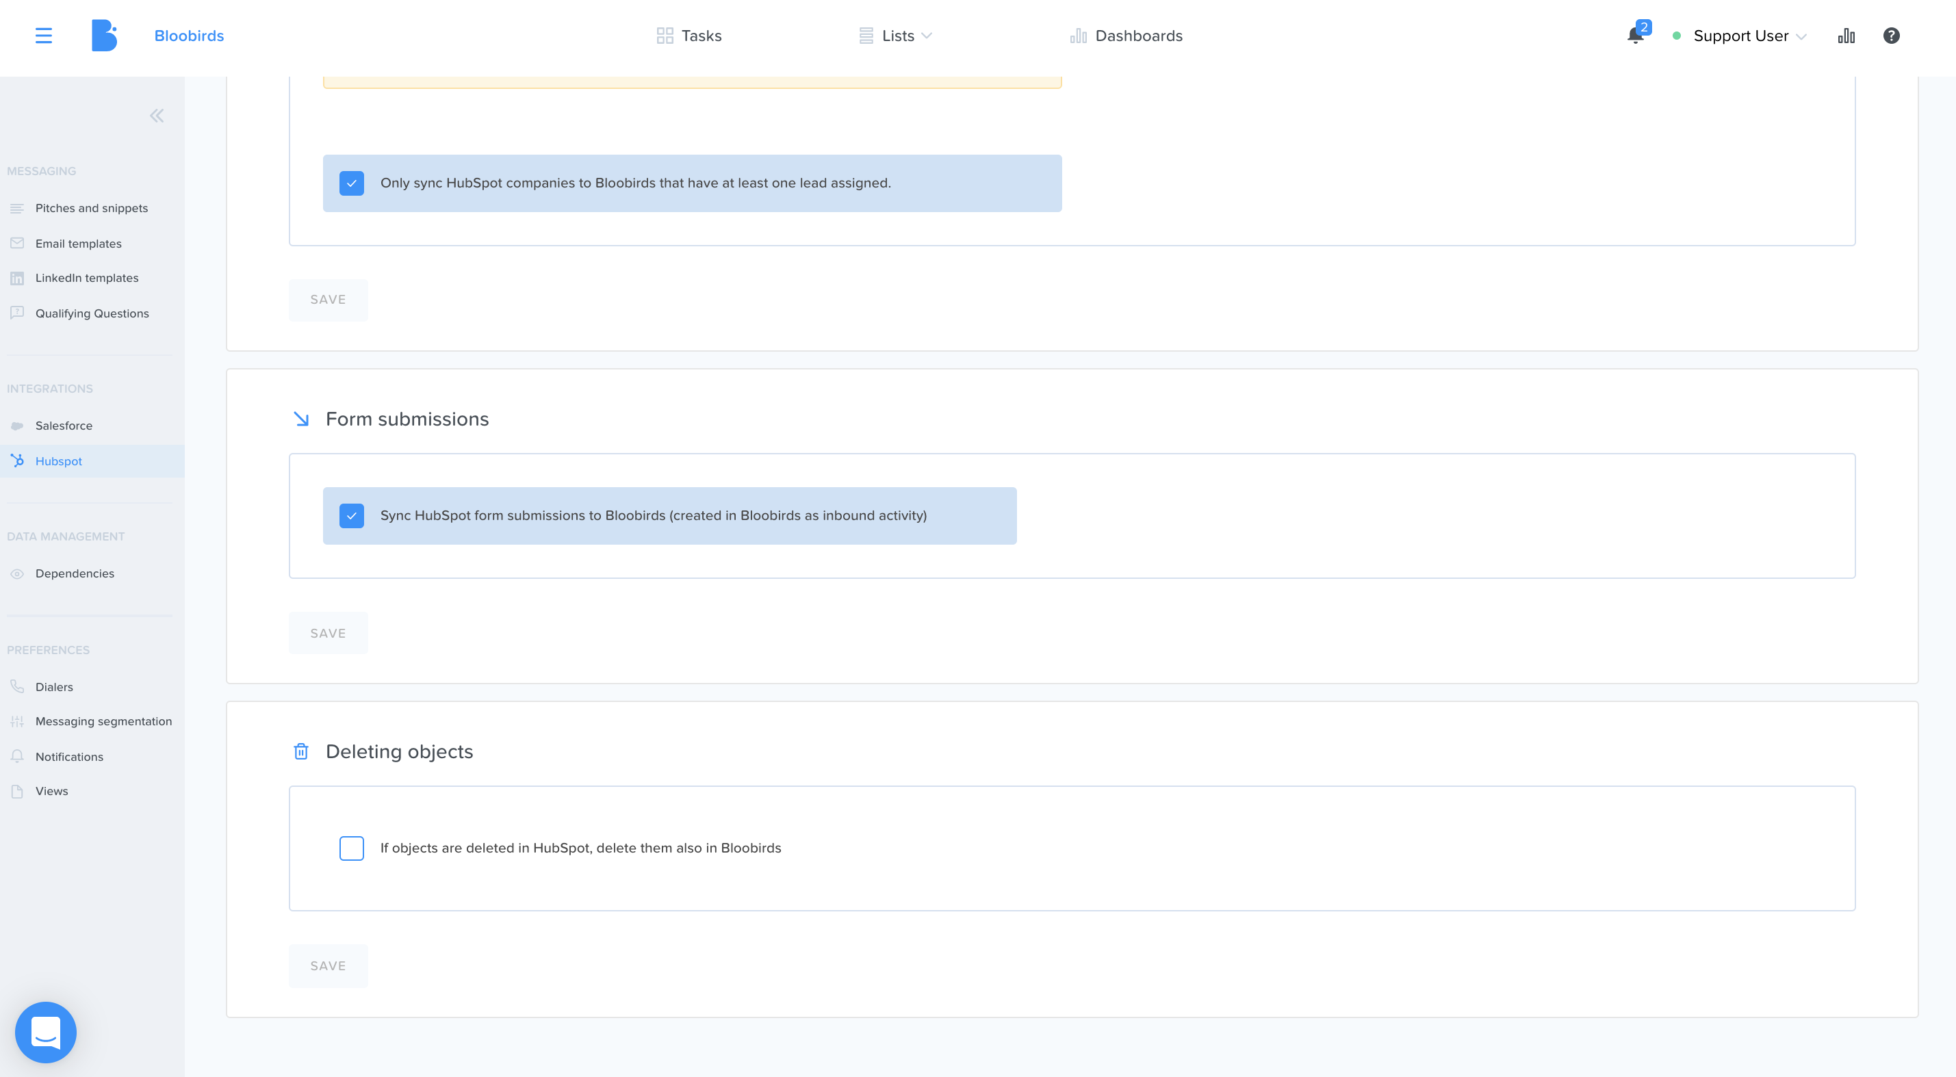
Task: Click Save in Form submissions section
Action: click(328, 633)
